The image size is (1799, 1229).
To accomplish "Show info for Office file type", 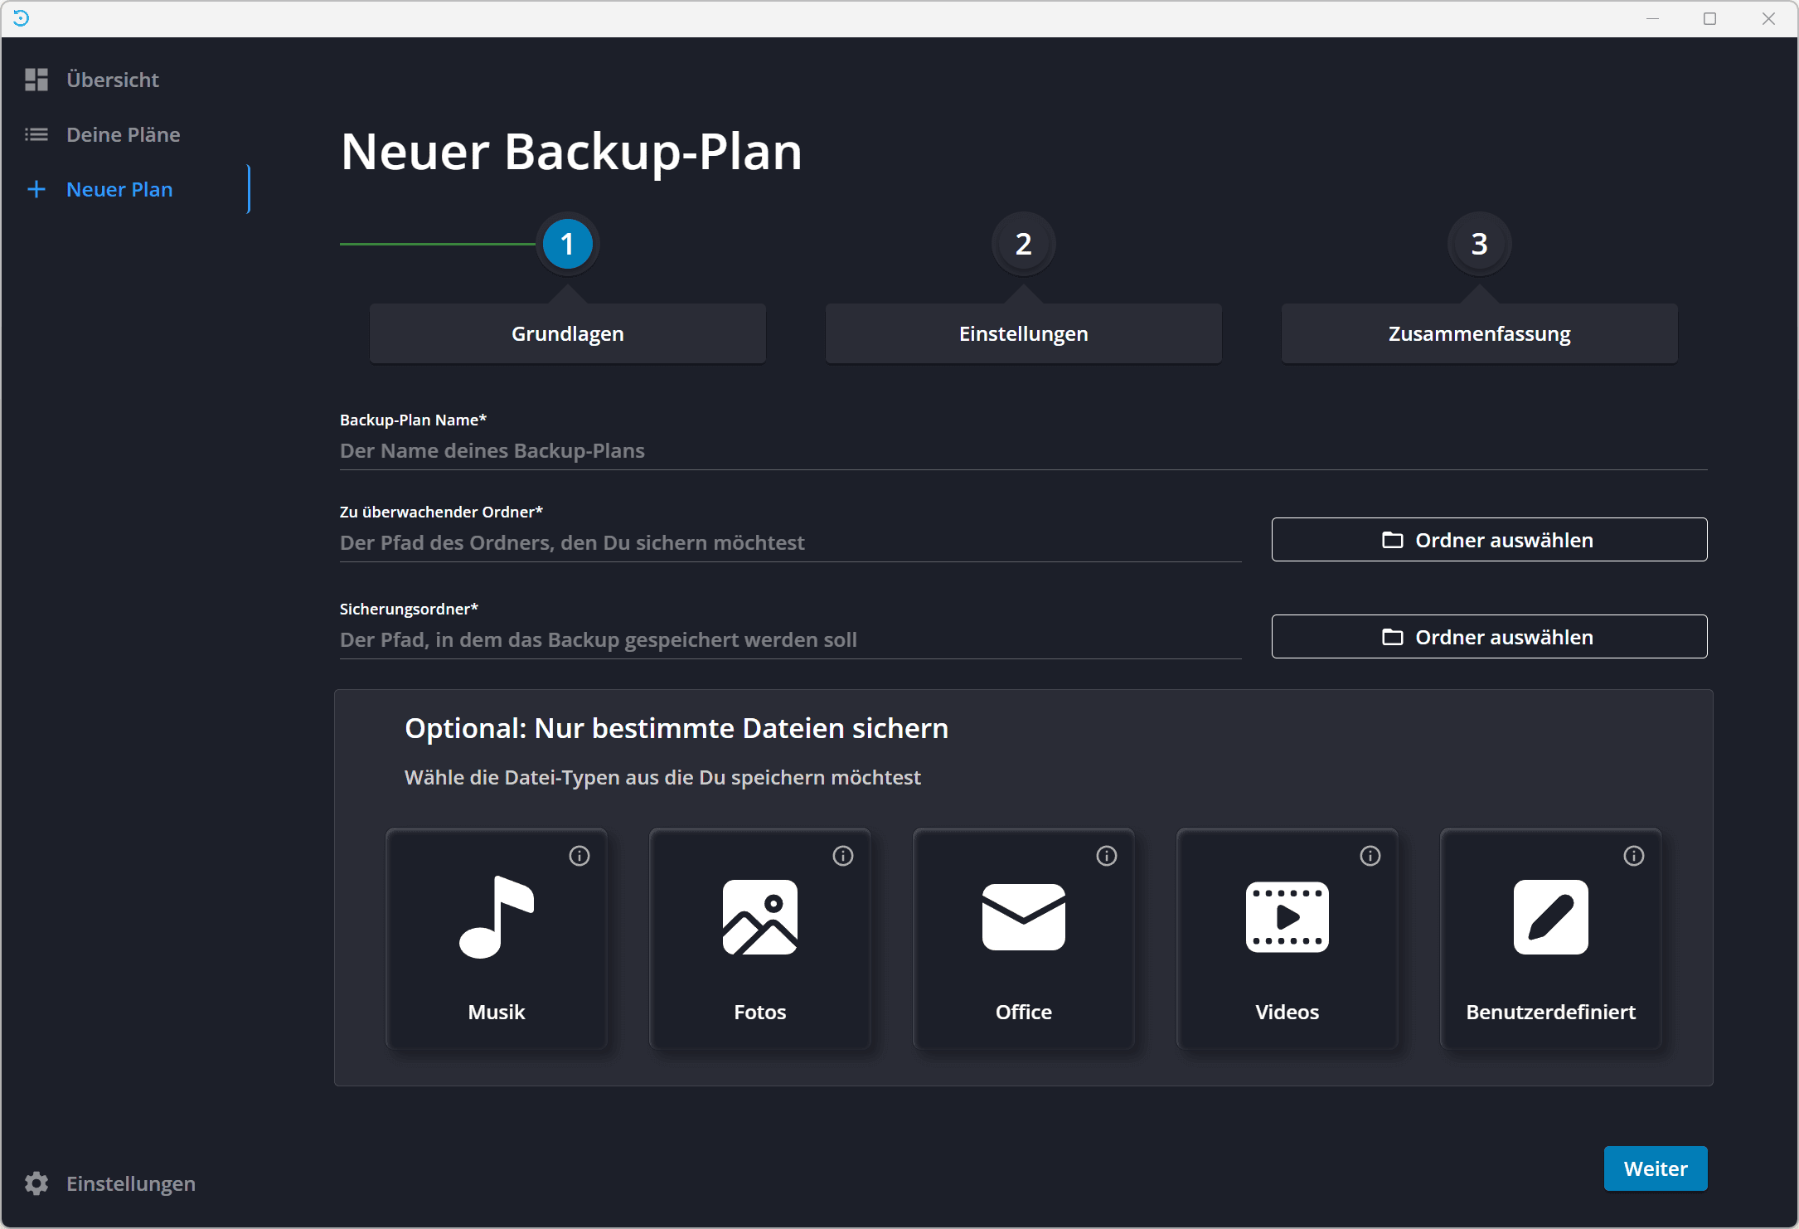I will click(x=1107, y=856).
